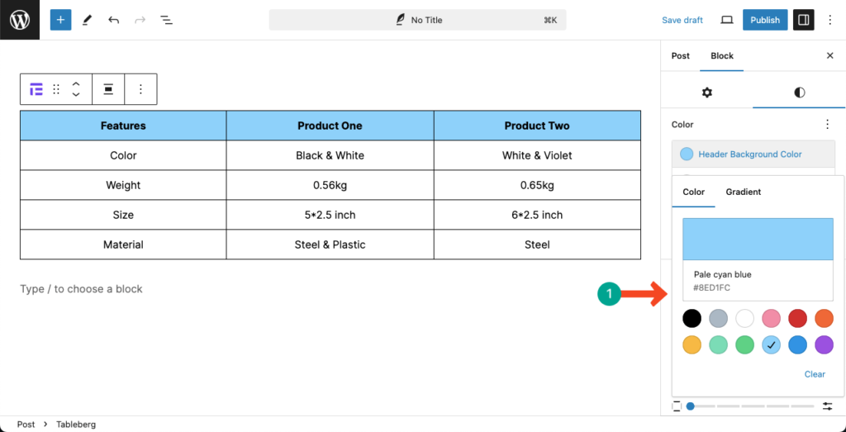The height and width of the screenshot is (432, 846).
Task: Pick the vivid blue swatch
Action: (797, 344)
